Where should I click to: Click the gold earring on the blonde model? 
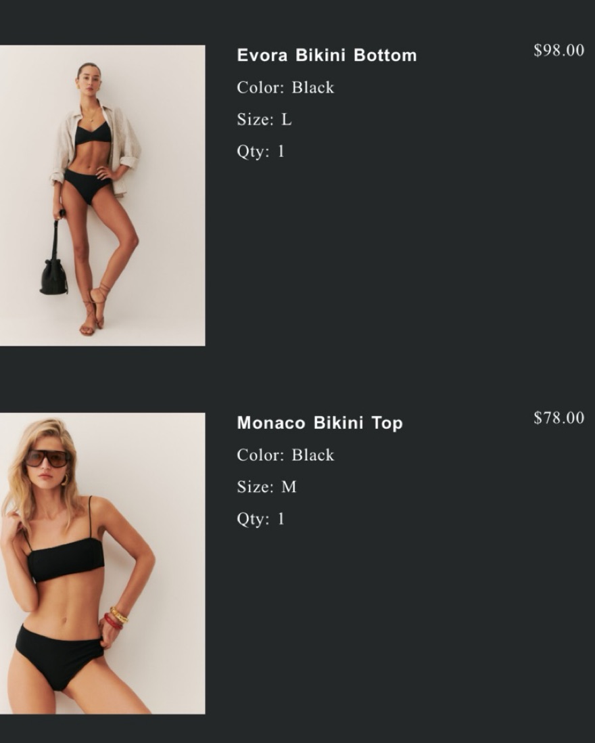click(x=64, y=478)
